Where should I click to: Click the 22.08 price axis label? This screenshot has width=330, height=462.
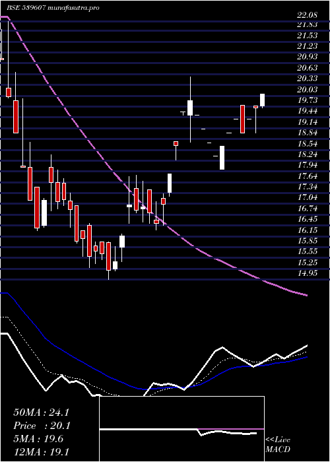pos(308,15)
